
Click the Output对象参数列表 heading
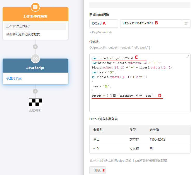(x=104, y=119)
